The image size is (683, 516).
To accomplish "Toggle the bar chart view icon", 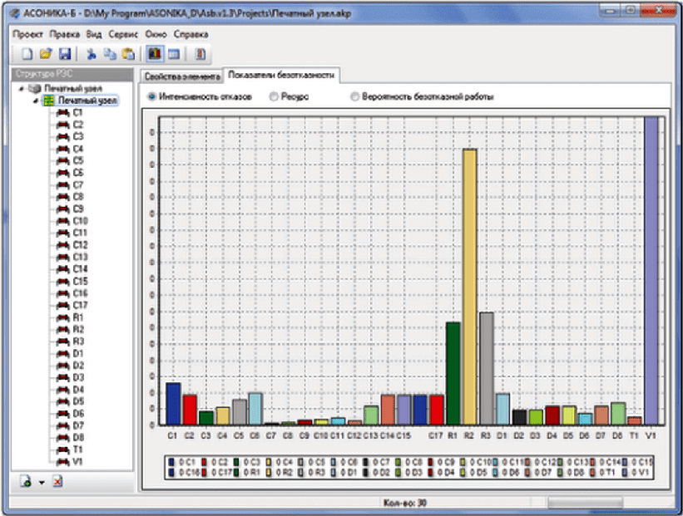I will [x=155, y=54].
